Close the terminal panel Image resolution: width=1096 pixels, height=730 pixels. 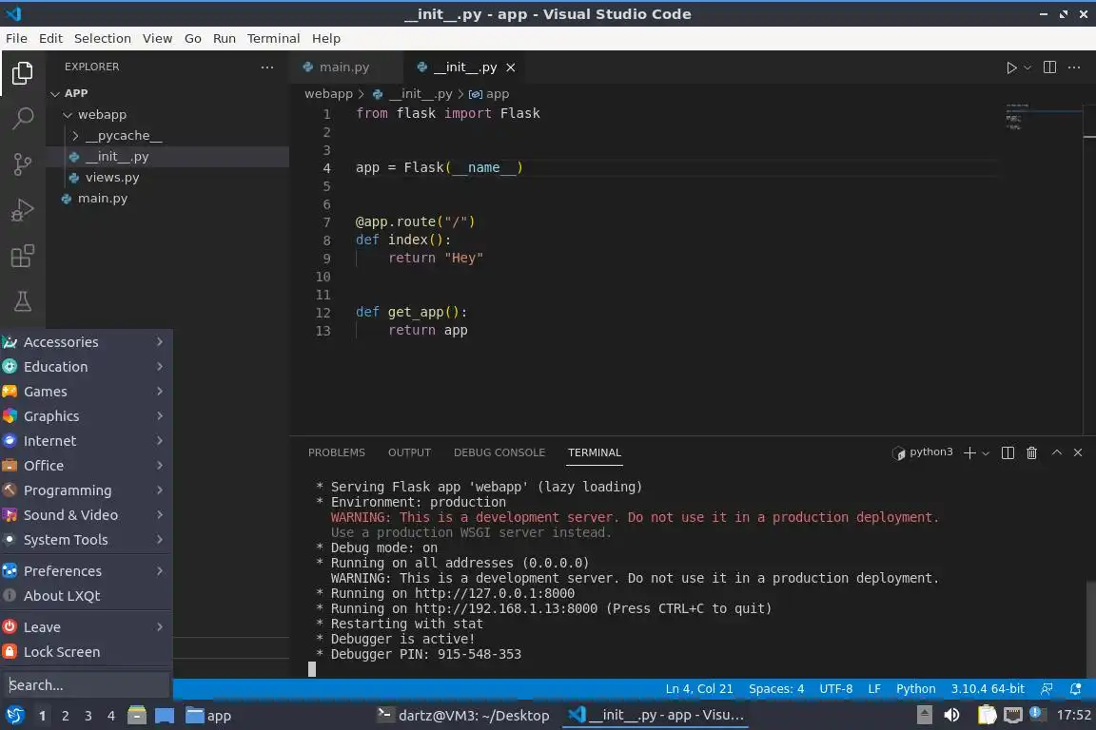1078,452
